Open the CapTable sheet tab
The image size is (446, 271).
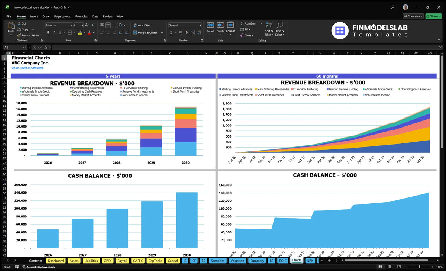tap(155, 261)
